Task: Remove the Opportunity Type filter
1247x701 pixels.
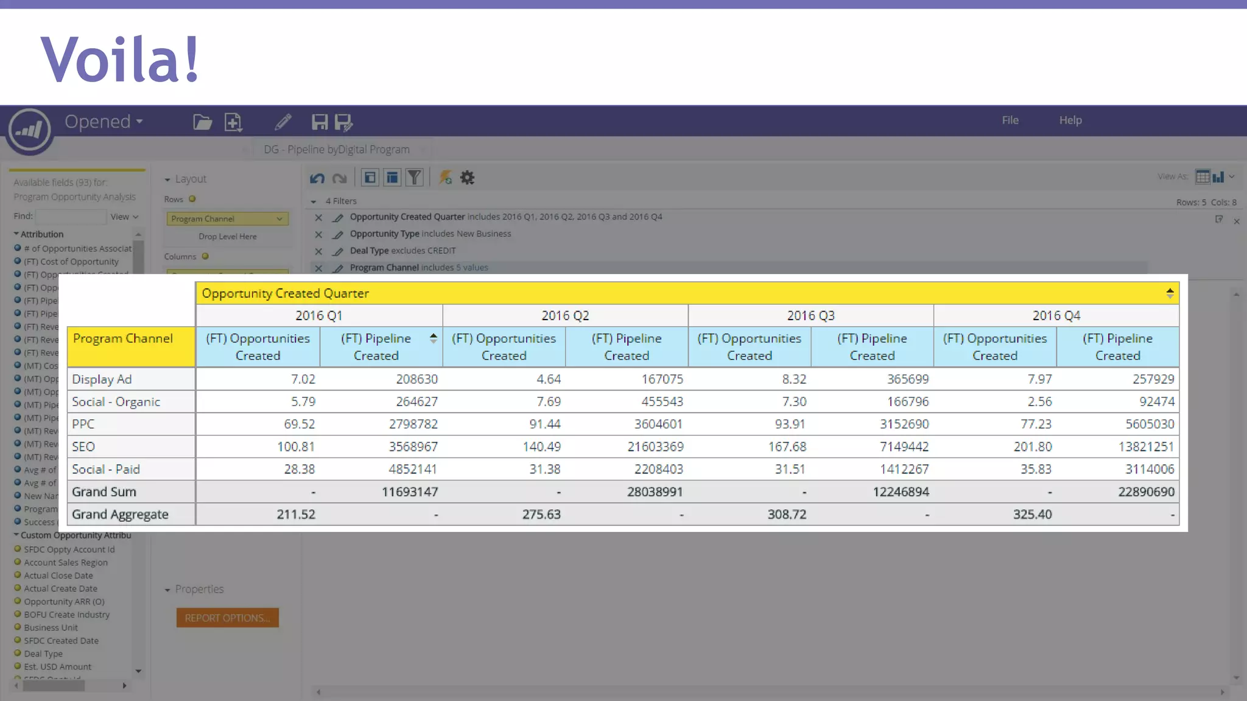Action: (318, 234)
